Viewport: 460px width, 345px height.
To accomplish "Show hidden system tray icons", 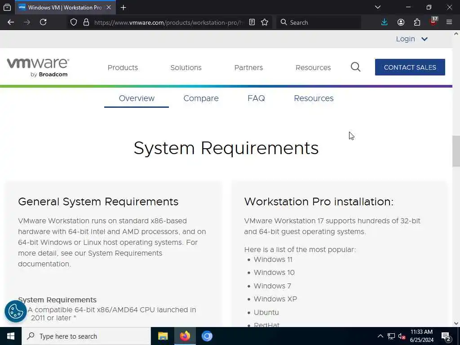I will 380,336.
